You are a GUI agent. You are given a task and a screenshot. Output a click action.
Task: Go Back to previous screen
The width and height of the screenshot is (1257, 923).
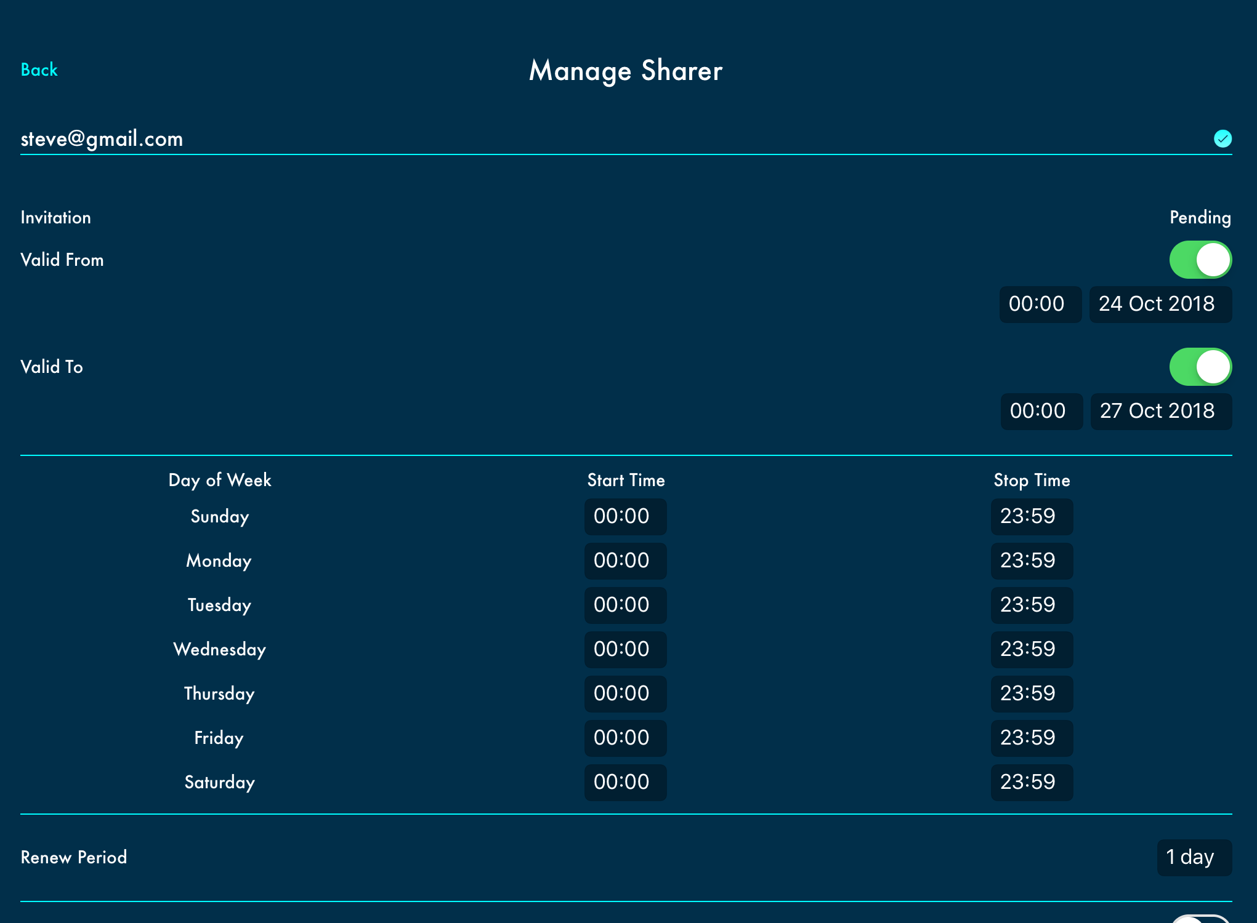pos(39,70)
